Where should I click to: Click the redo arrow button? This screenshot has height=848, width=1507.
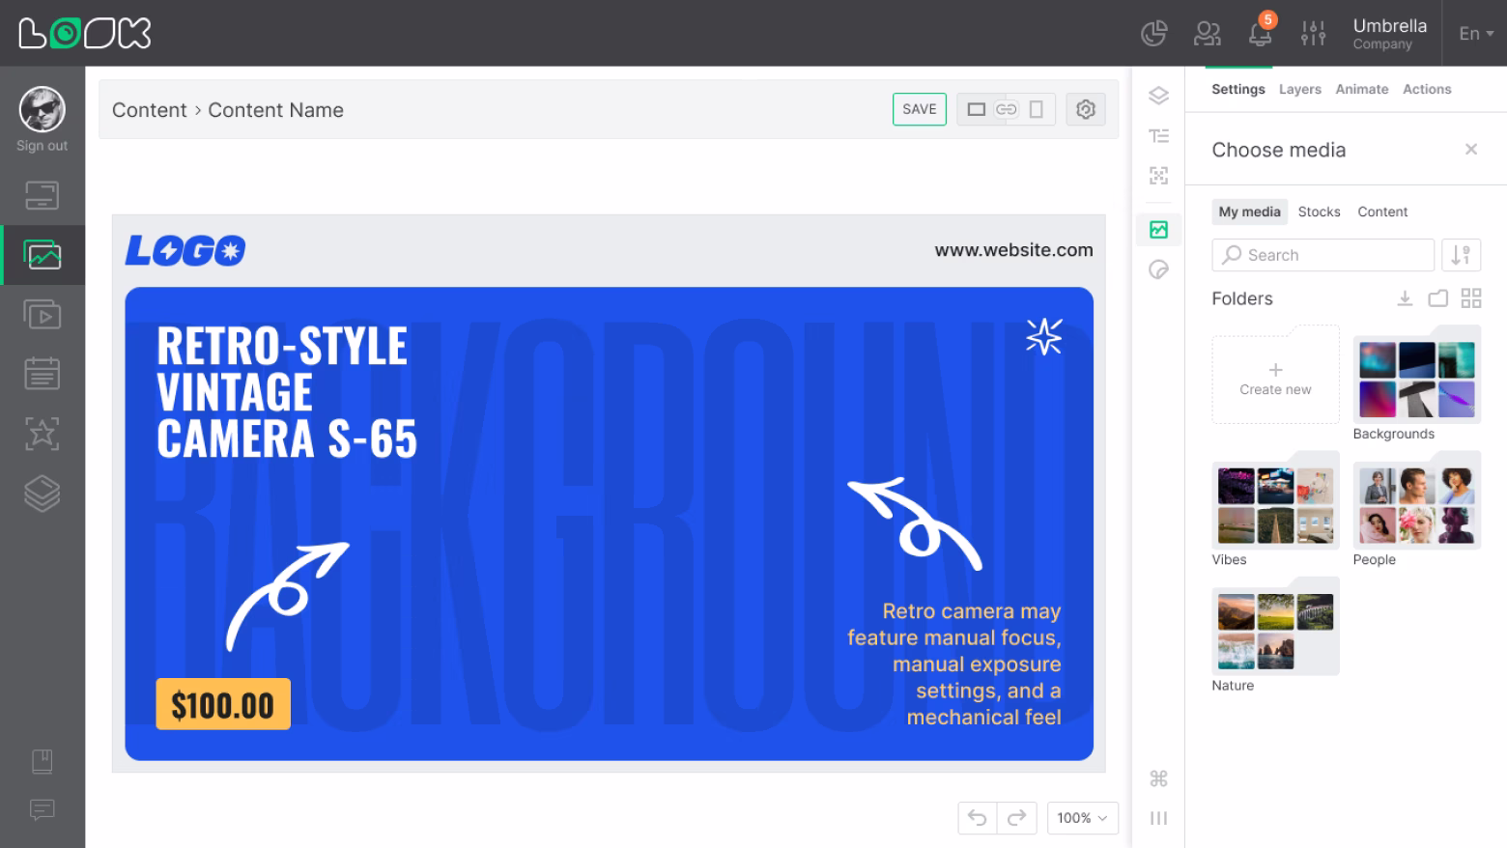[x=1016, y=818]
